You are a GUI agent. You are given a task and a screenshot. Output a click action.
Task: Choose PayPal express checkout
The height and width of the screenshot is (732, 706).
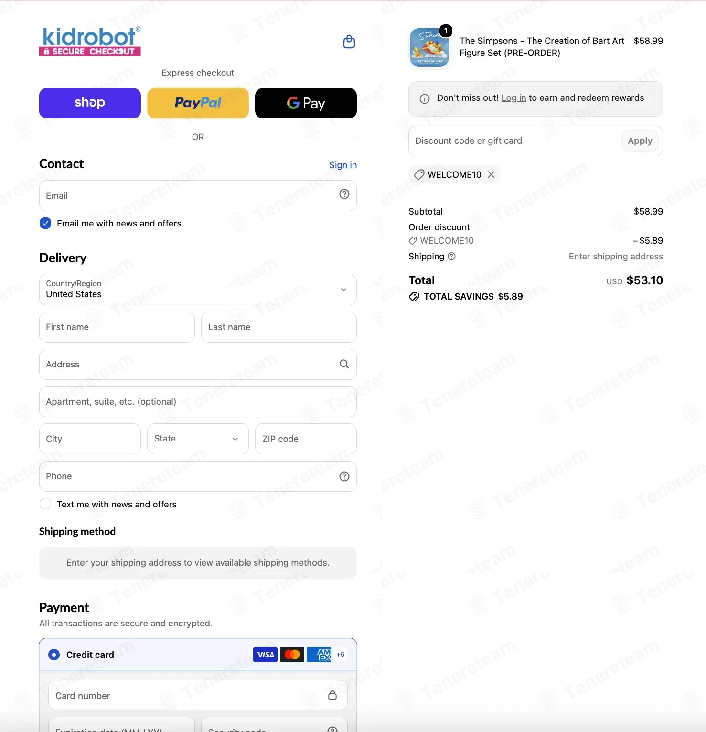[198, 103]
